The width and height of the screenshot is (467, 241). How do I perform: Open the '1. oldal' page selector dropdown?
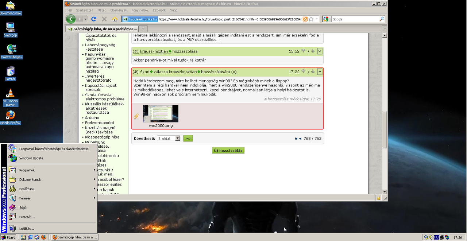(169, 139)
